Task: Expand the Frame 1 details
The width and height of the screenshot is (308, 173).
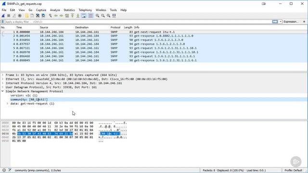Action: (x=2, y=75)
